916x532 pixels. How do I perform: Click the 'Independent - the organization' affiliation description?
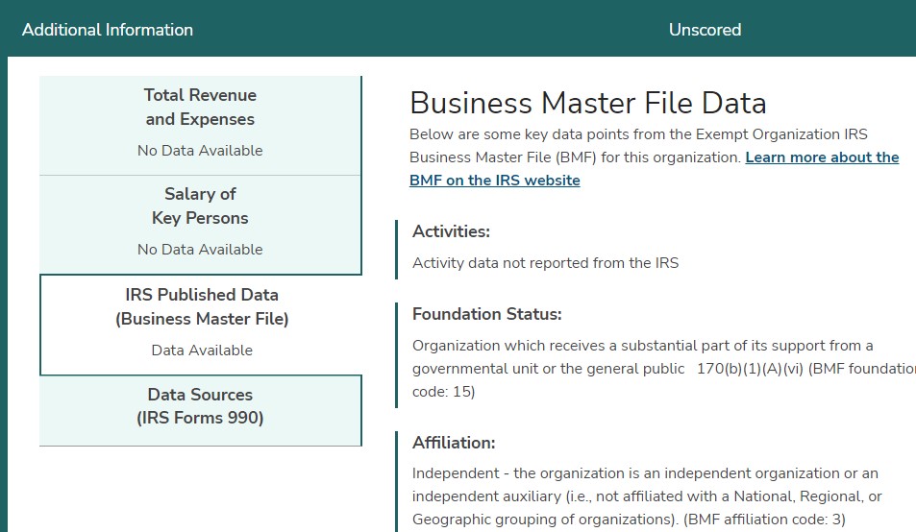(x=645, y=473)
